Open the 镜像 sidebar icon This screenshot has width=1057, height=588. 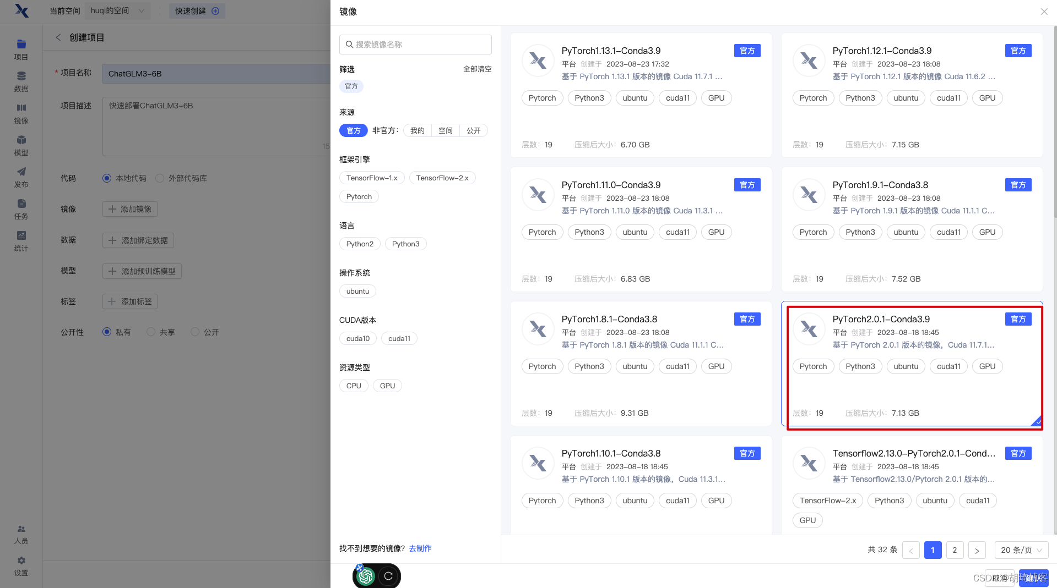coord(21,108)
